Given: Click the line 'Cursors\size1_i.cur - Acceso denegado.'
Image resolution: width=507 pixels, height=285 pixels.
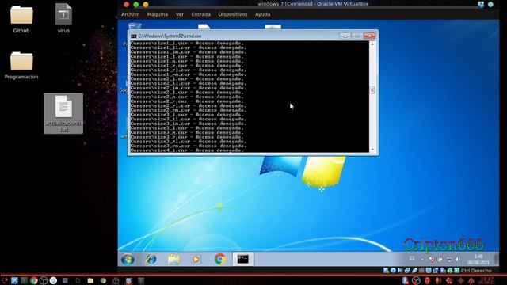Looking at the screenshot, I should [x=187, y=43].
